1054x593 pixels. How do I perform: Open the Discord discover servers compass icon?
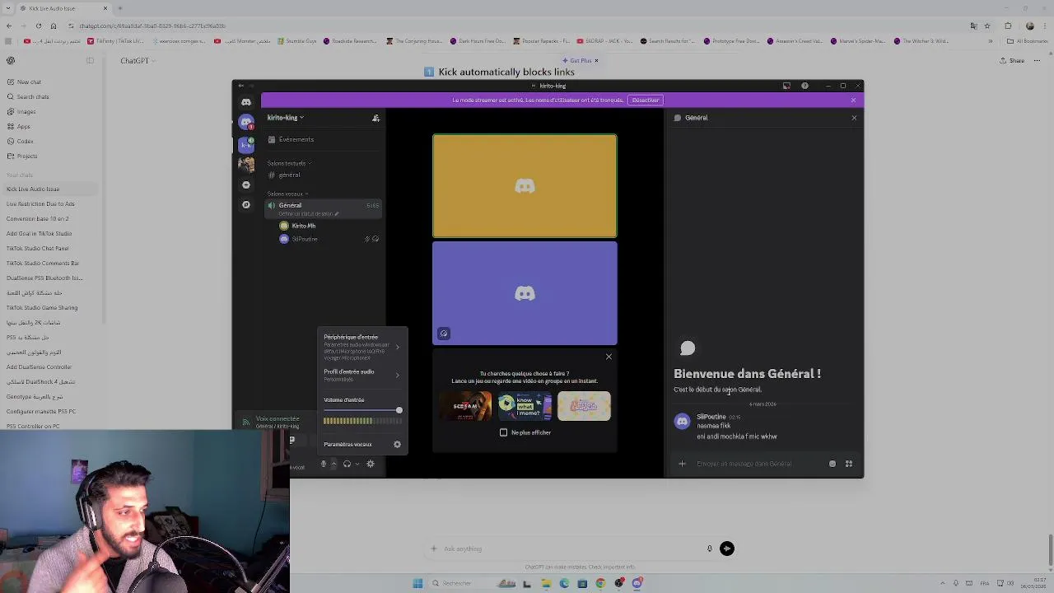click(x=245, y=204)
